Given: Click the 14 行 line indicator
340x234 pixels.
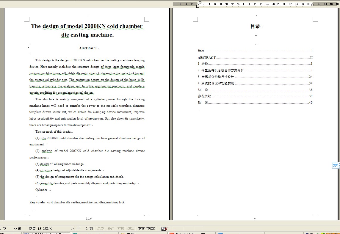Looking at the screenshot, I should tap(76, 229).
